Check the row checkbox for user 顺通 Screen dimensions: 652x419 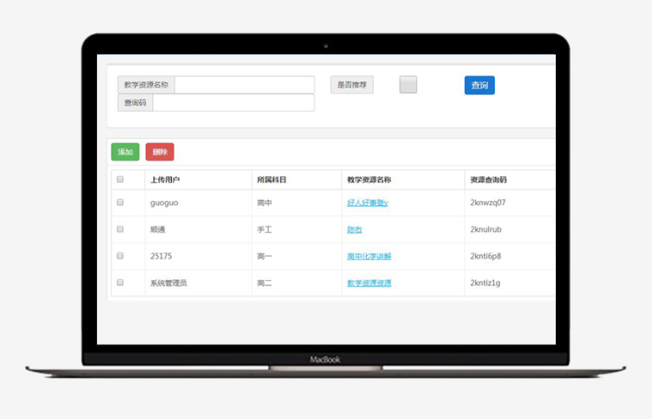pyautogui.click(x=121, y=229)
